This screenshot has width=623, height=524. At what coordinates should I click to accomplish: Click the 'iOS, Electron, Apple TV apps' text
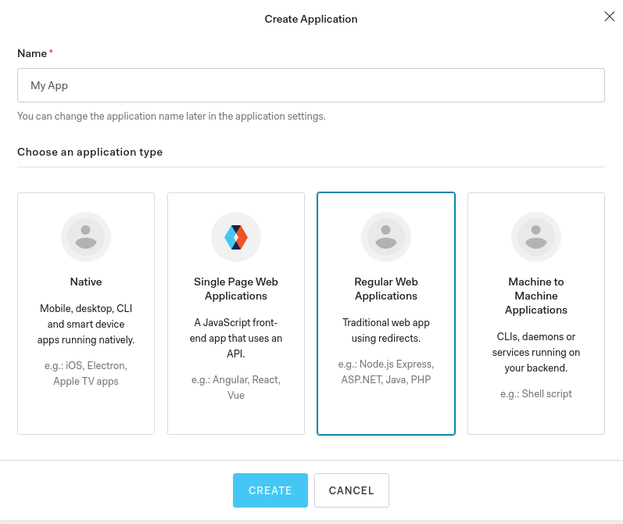[x=86, y=373]
